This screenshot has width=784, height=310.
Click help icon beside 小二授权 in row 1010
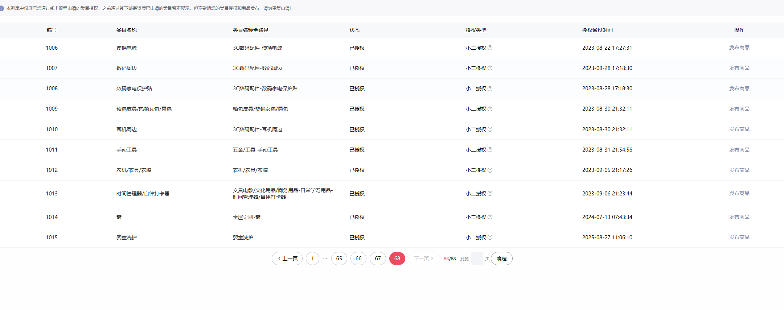coord(490,129)
